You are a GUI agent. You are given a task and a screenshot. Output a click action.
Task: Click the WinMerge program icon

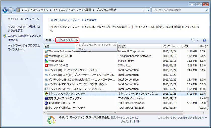46,56
